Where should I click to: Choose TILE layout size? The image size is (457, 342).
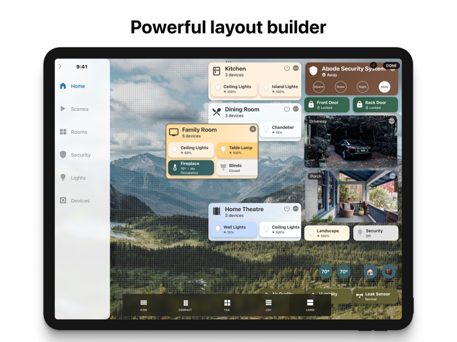[x=227, y=305]
